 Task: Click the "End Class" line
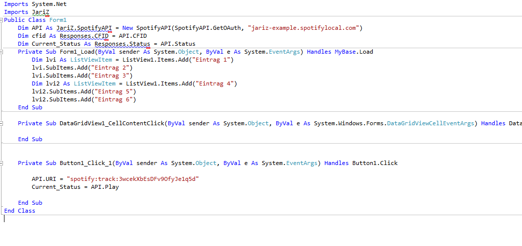(20, 211)
